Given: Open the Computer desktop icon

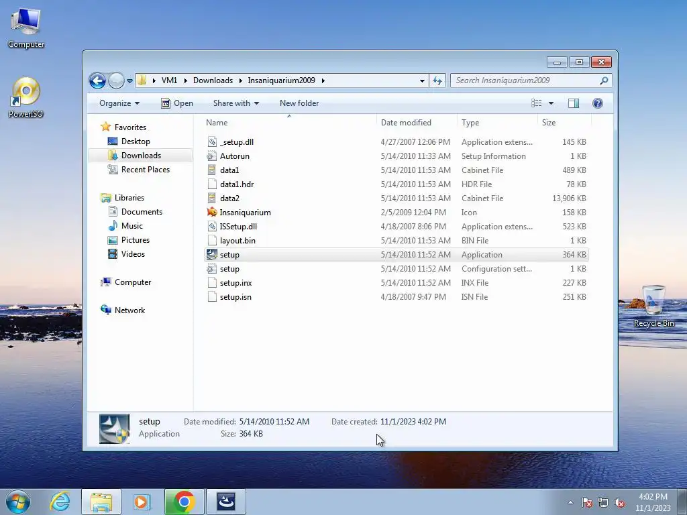Looking at the screenshot, I should click(x=26, y=28).
